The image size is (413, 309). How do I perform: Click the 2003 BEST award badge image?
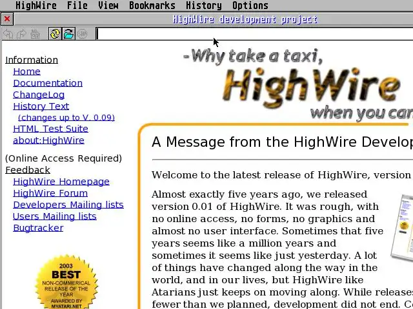click(66, 282)
